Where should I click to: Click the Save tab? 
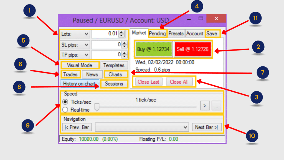pyautogui.click(x=212, y=33)
